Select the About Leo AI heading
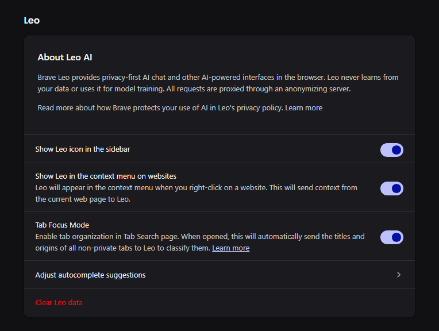 click(65, 57)
